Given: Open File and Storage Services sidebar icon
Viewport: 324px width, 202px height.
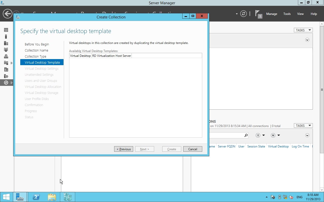Looking at the screenshot, I should tap(6, 63).
